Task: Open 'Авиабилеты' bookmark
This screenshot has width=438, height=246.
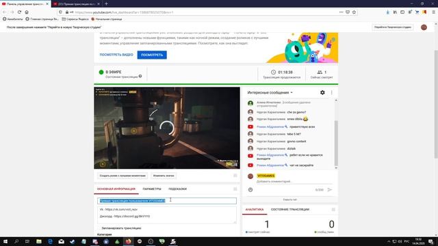Action: click(x=12, y=19)
